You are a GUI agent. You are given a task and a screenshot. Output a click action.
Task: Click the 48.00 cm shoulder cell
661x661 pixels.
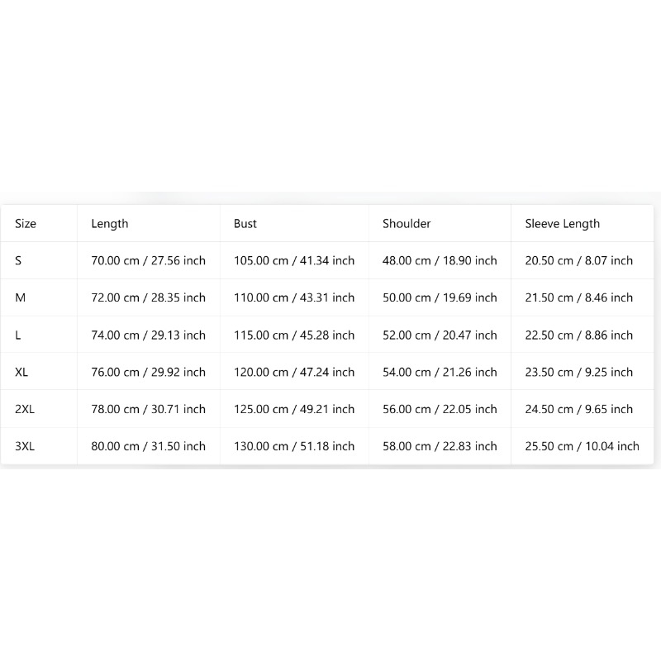pyautogui.click(x=440, y=260)
